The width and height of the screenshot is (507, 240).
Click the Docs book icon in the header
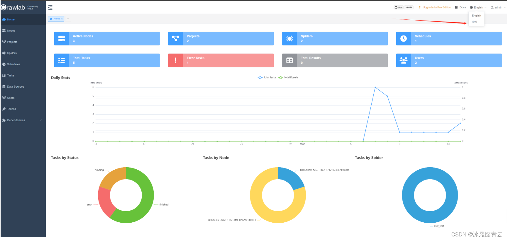tap(456, 7)
